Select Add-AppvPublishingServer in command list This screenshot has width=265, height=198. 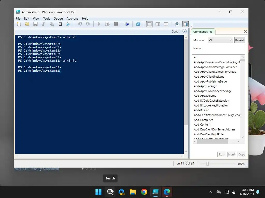(211, 81)
